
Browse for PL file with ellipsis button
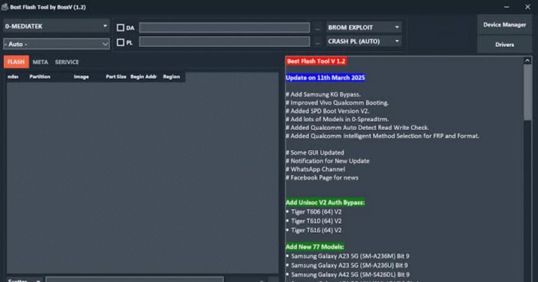(x=318, y=43)
